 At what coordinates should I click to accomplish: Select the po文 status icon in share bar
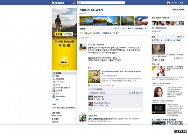tap(85, 33)
